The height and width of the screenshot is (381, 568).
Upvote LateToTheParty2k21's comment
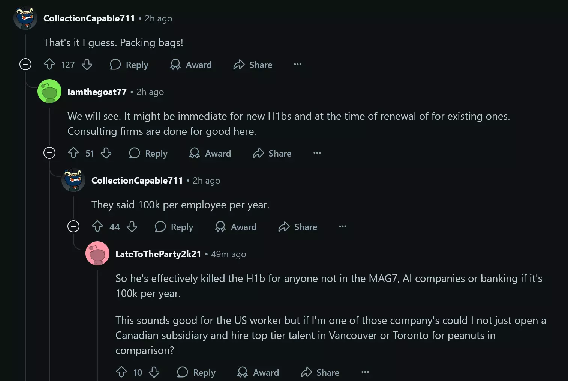click(x=121, y=372)
